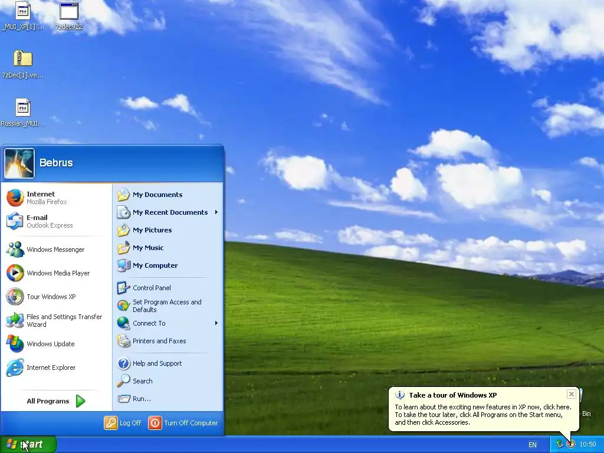The height and width of the screenshot is (453, 604).
Task: Open Windows Messenger icon
Action: (x=15, y=250)
